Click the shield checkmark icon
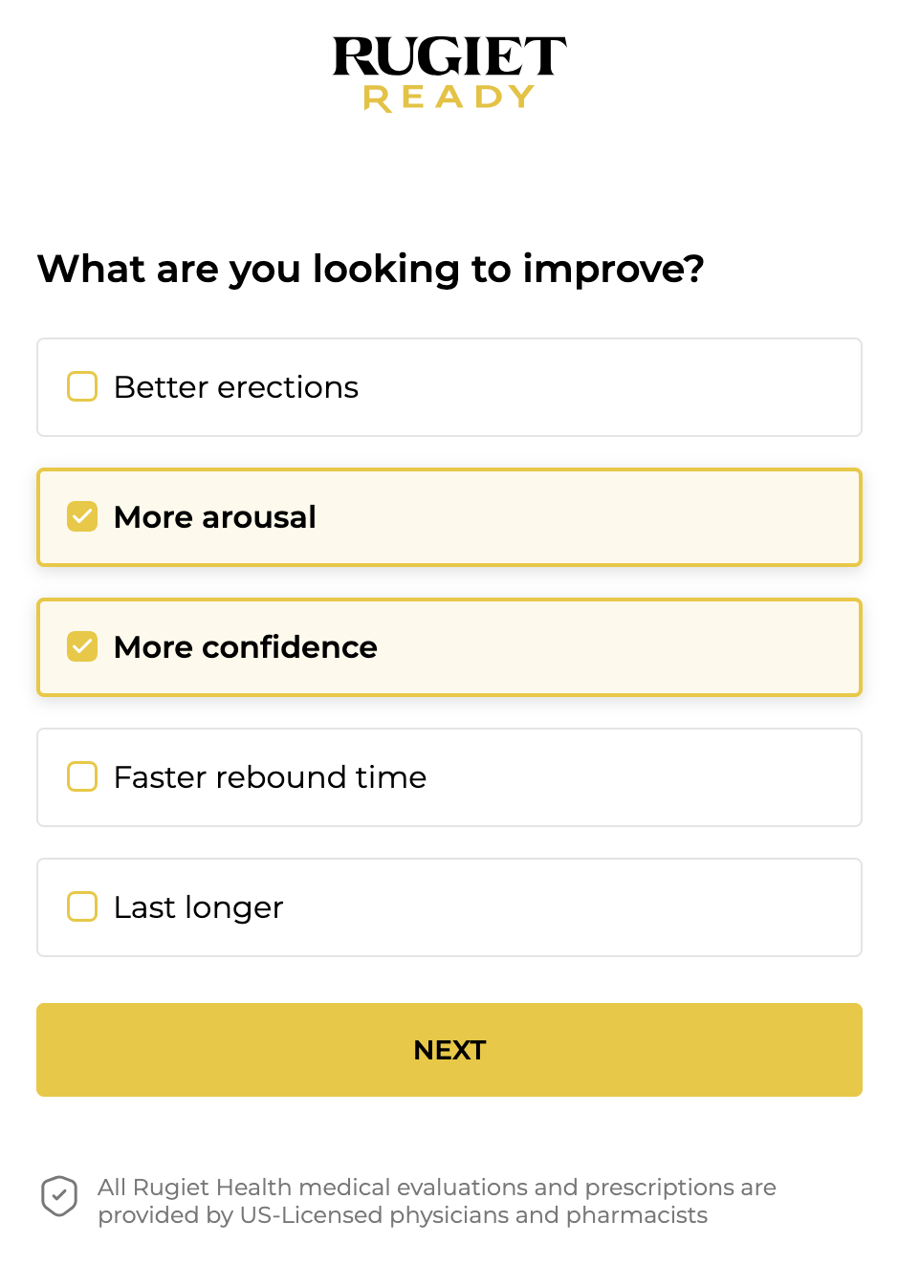The width and height of the screenshot is (898, 1287). pos(59,1196)
